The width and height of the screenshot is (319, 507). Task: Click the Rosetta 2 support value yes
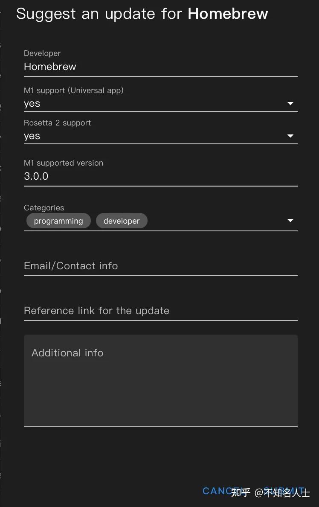[32, 136]
